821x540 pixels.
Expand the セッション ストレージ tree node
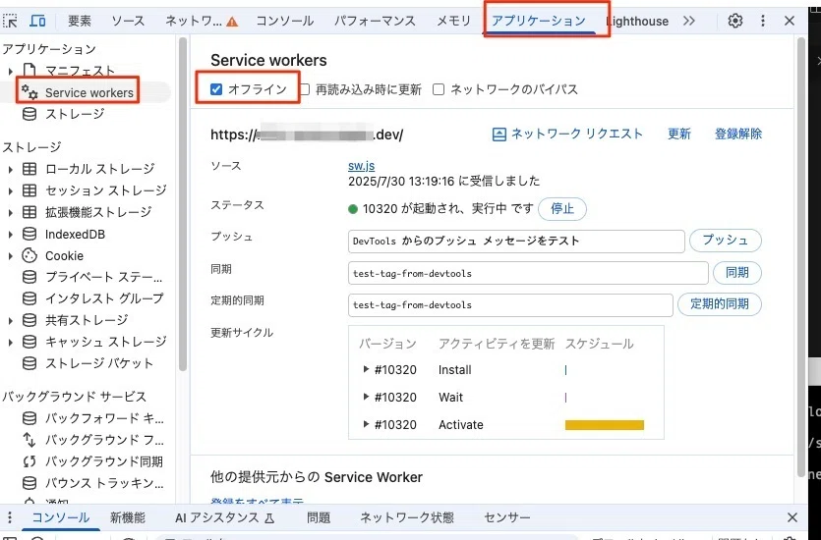pyautogui.click(x=10, y=190)
